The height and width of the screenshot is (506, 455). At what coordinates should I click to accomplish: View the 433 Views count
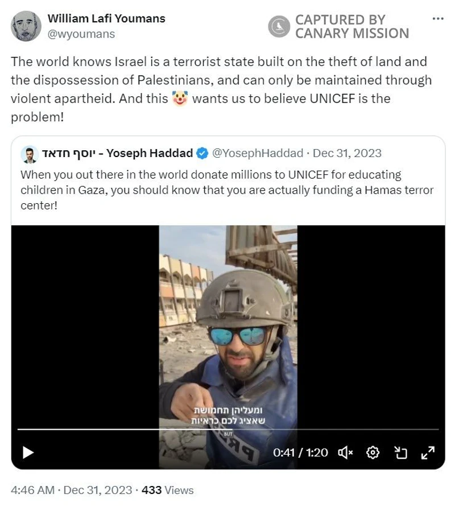coord(168,490)
